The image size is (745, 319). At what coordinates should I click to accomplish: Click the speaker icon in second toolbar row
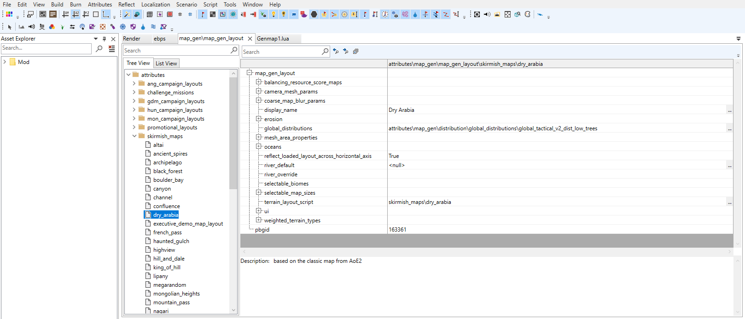pyautogui.click(x=31, y=27)
